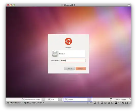Click the ubuntu text under the logo

click(x=68, y=48)
